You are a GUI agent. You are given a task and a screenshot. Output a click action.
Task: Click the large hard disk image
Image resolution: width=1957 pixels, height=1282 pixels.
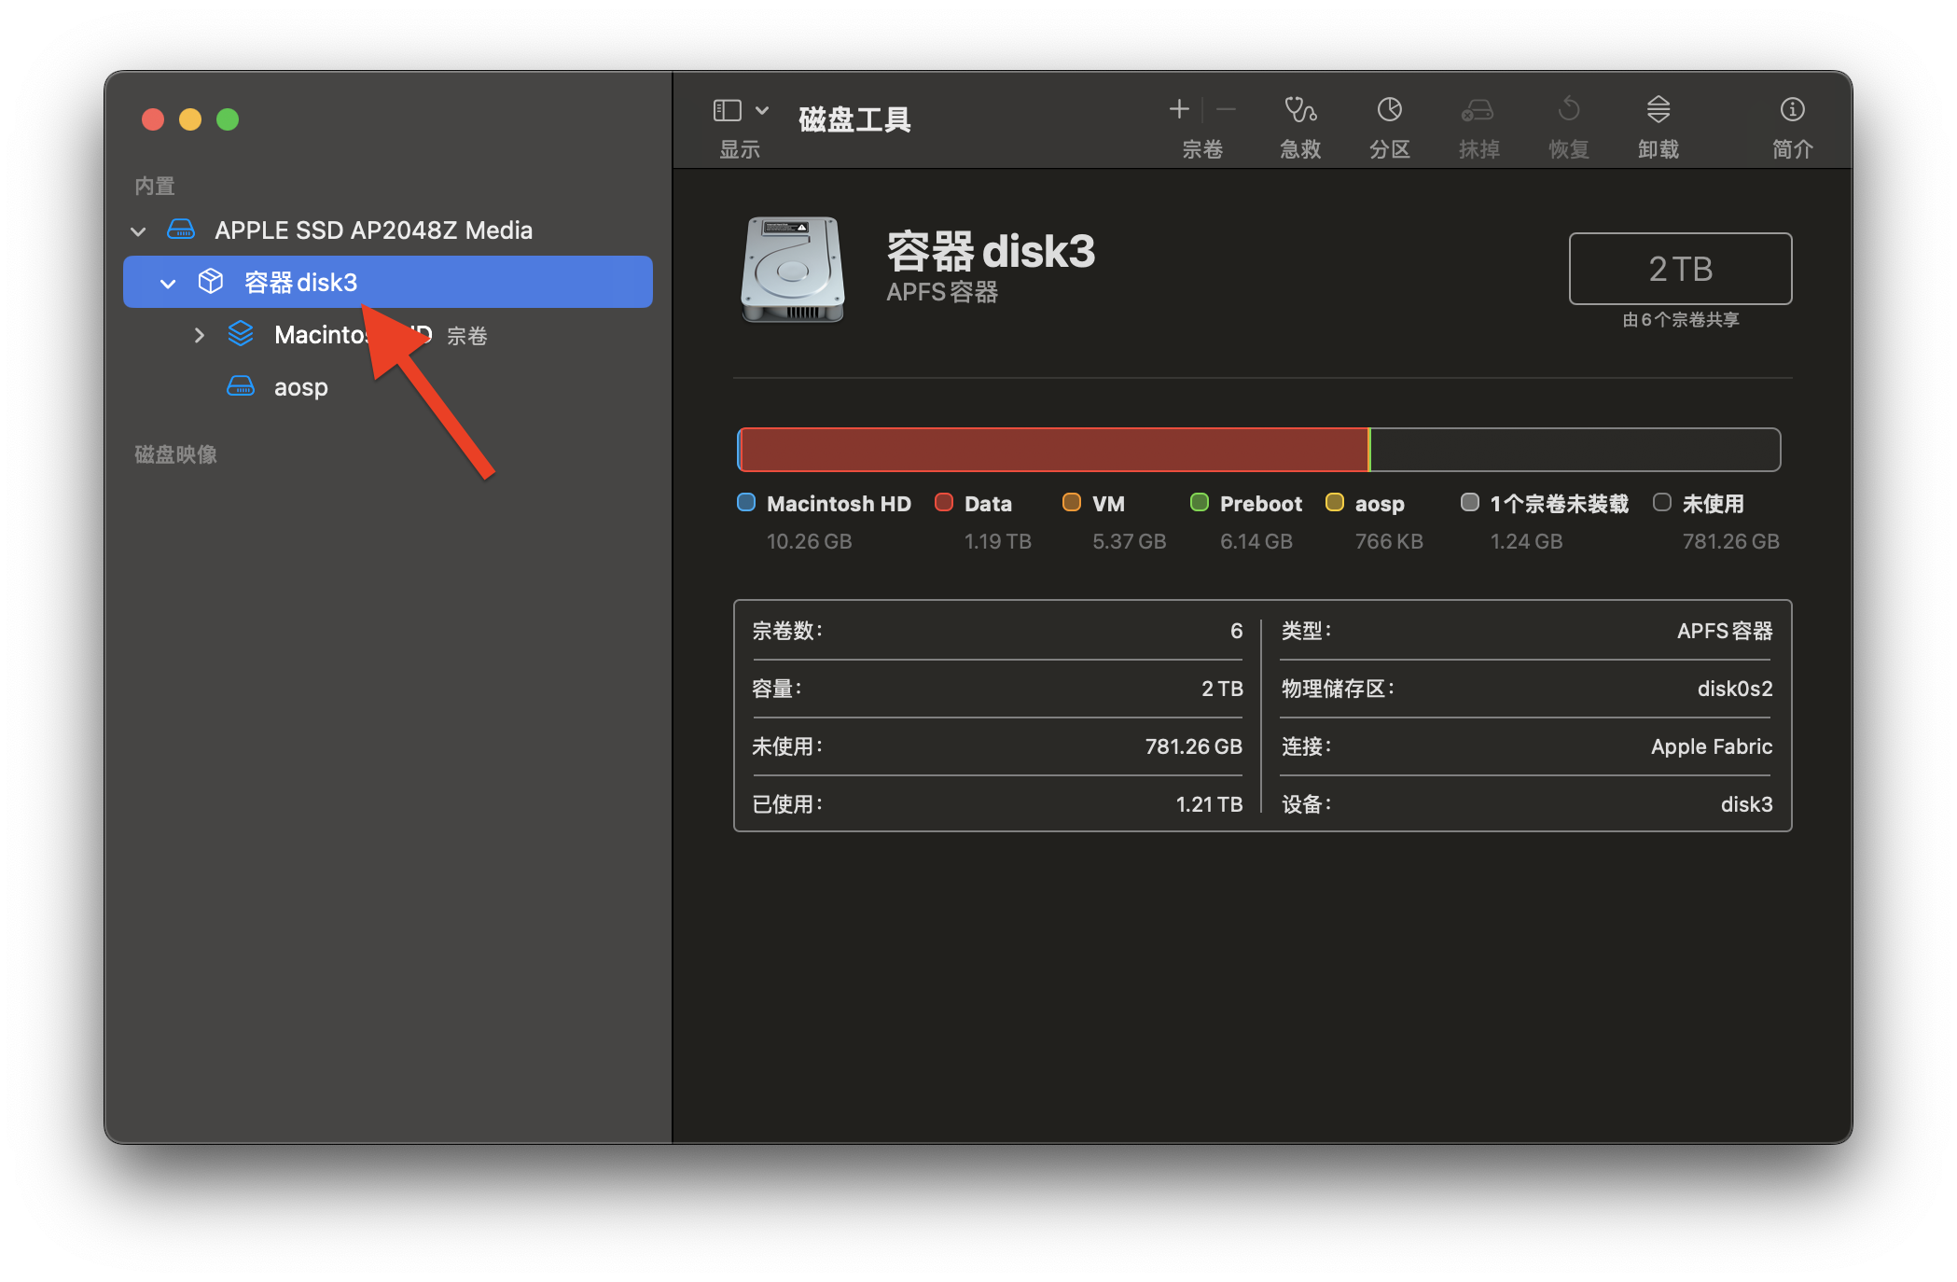click(x=793, y=270)
